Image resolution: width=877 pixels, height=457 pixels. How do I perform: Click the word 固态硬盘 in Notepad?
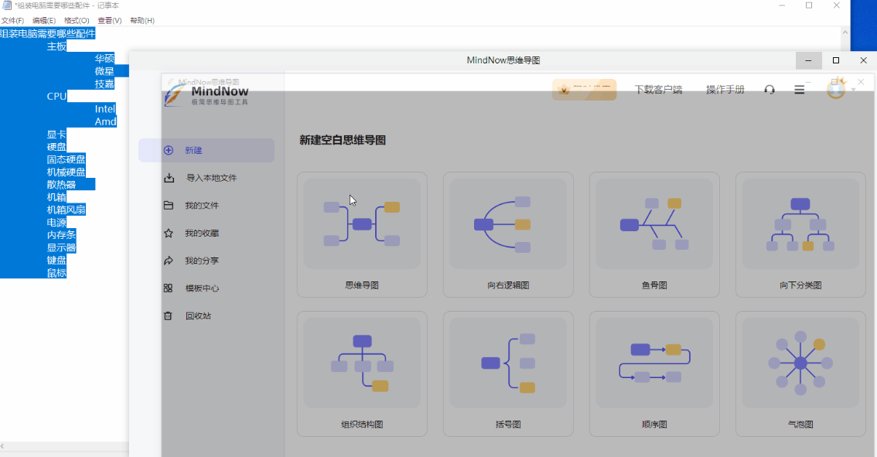pos(66,159)
